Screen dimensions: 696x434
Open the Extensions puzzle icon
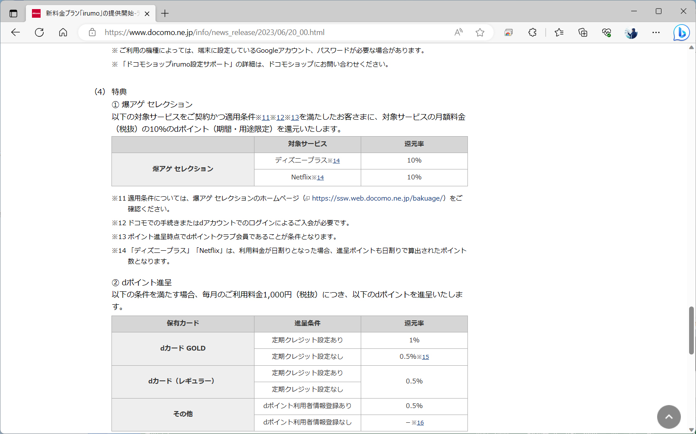click(532, 32)
